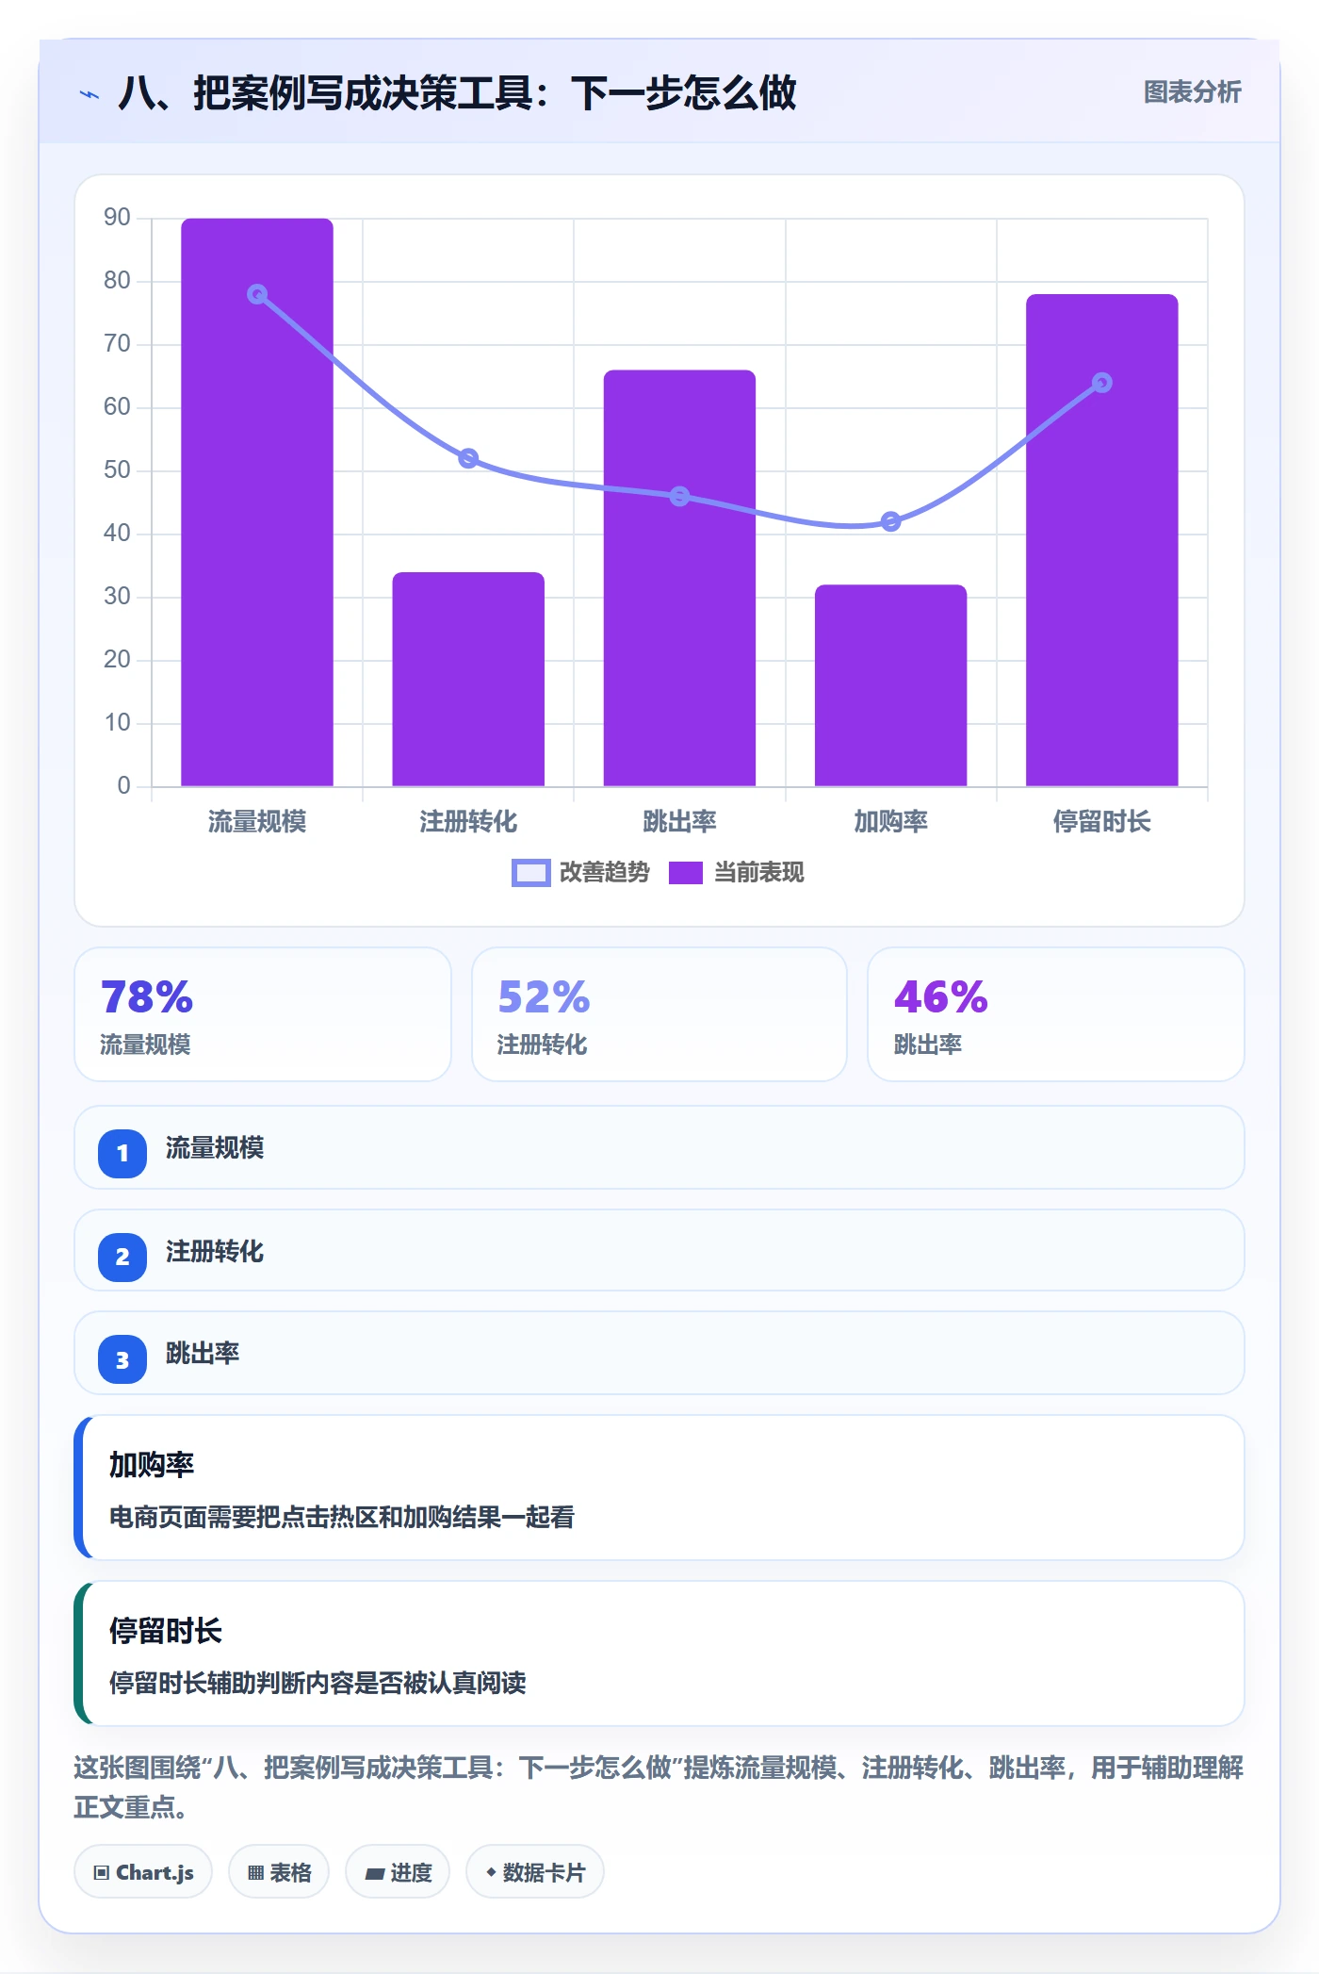Click the trend line point above 流量规模

[257, 294]
